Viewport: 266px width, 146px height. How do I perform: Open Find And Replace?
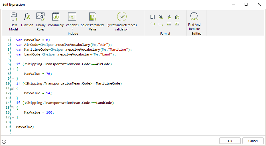pos(194,21)
